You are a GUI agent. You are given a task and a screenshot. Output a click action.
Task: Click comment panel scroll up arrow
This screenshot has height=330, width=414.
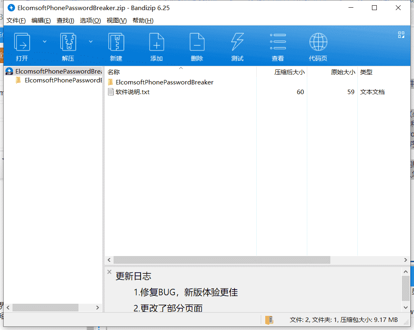pos(406,271)
